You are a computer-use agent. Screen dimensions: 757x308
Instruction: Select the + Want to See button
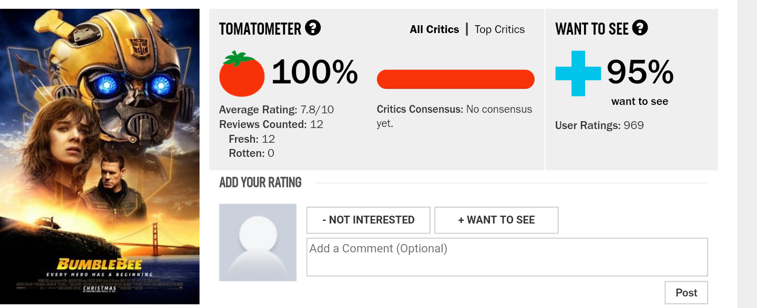(x=496, y=220)
